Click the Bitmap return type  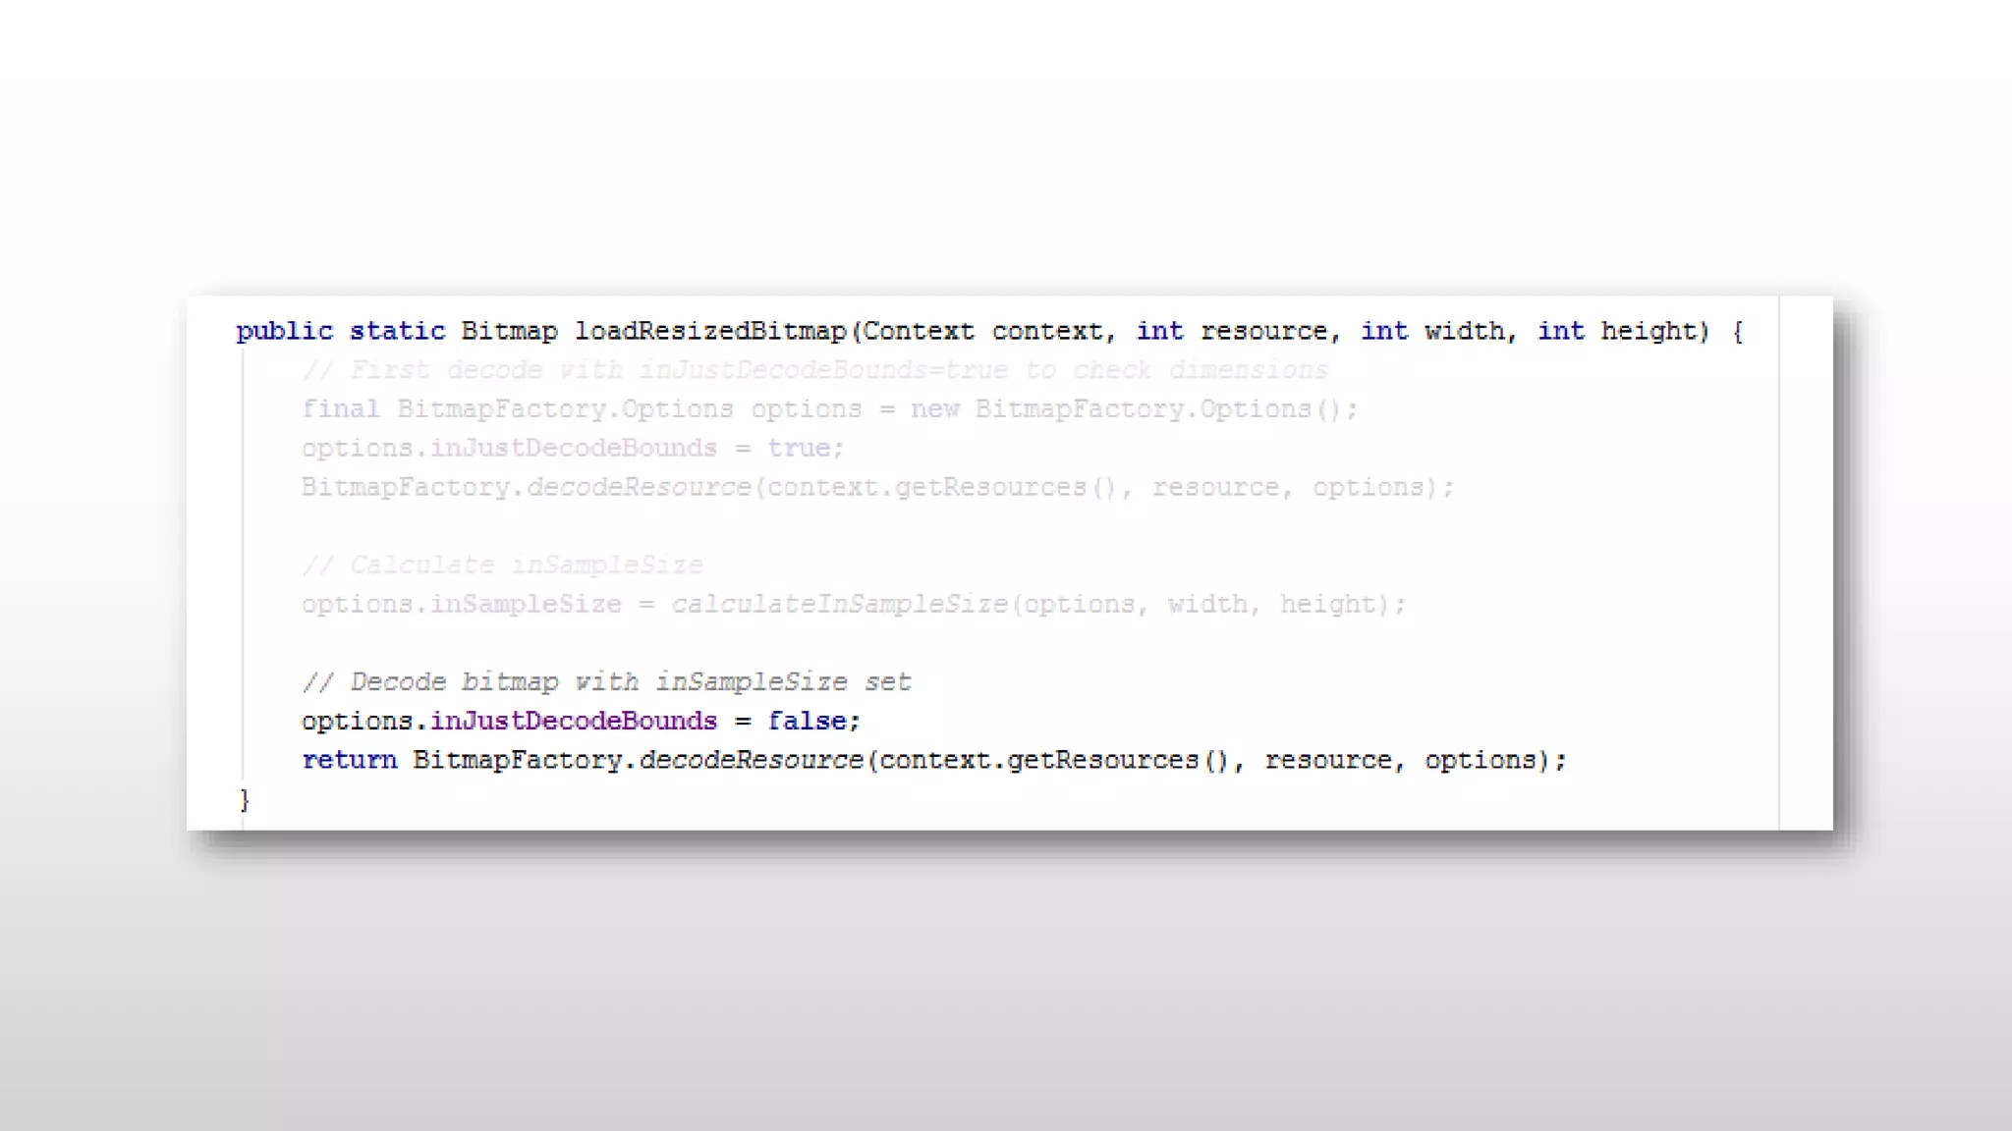click(x=509, y=332)
